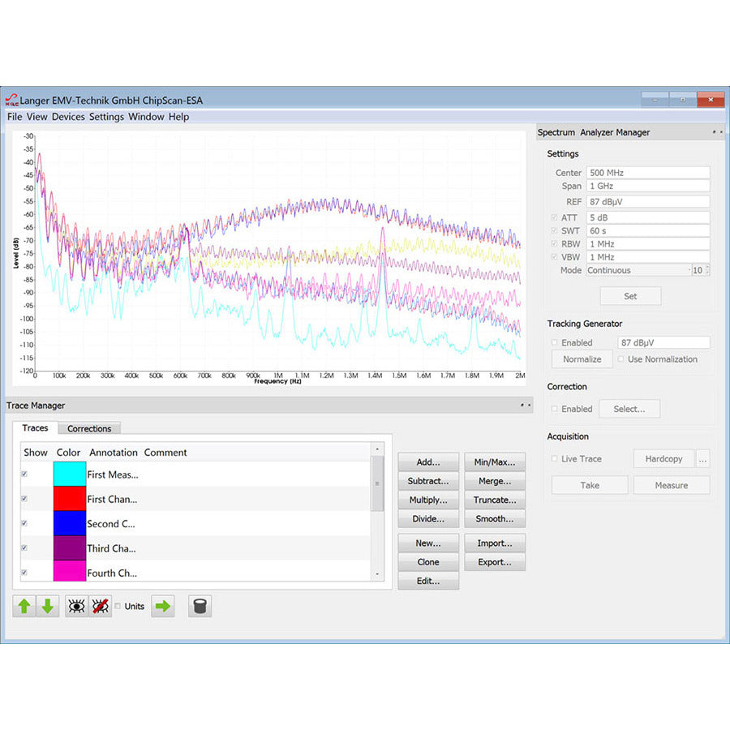Toggle the Units checkbox

pyautogui.click(x=118, y=606)
